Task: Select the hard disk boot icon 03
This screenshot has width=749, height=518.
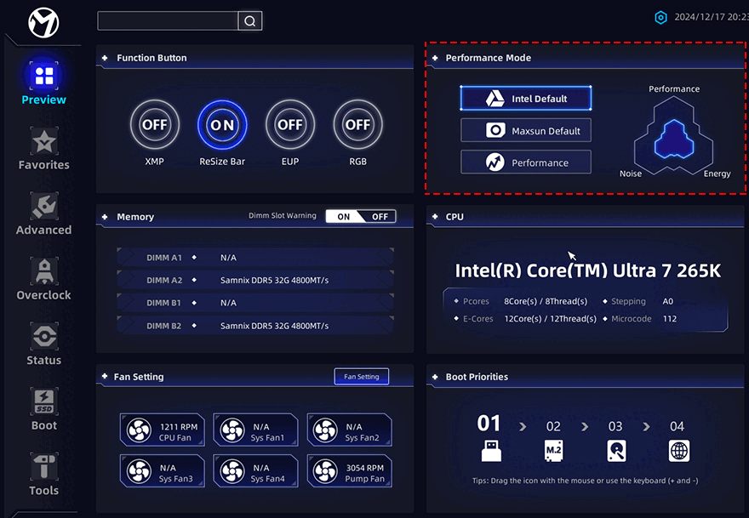Action: [x=616, y=451]
